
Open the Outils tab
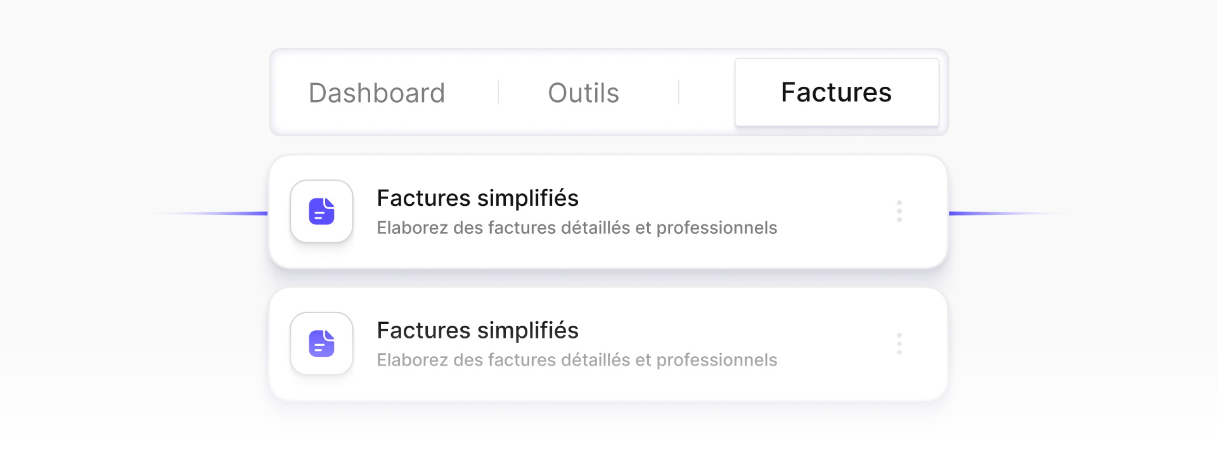[583, 93]
